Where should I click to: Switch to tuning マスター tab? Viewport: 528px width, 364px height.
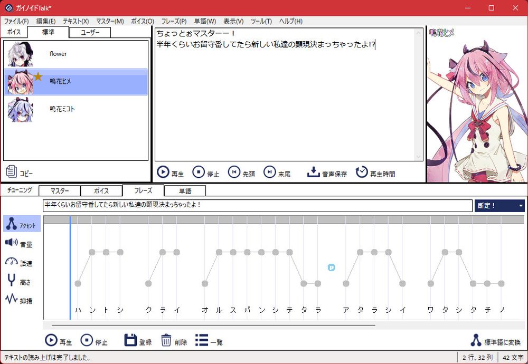pyautogui.click(x=60, y=191)
